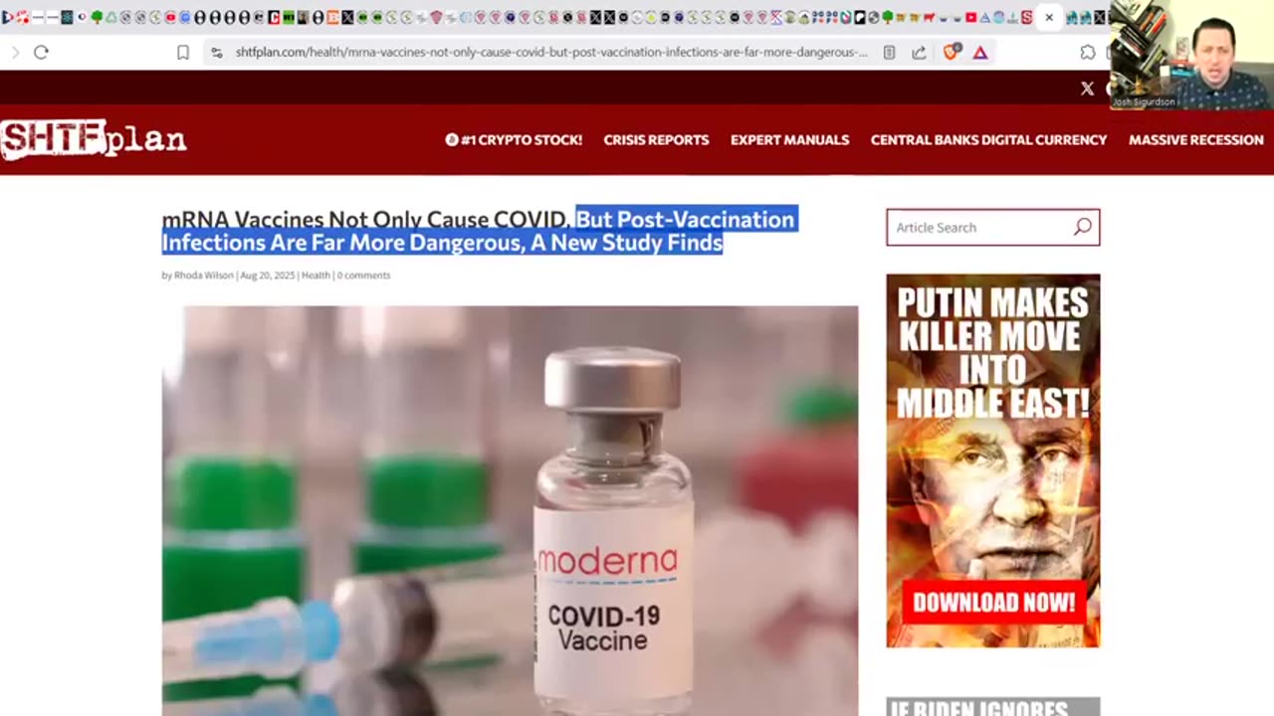Open the #1 CRYPTO STOCK! menu item
Viewport: 1274px width, 716px height.
(514, 140)
